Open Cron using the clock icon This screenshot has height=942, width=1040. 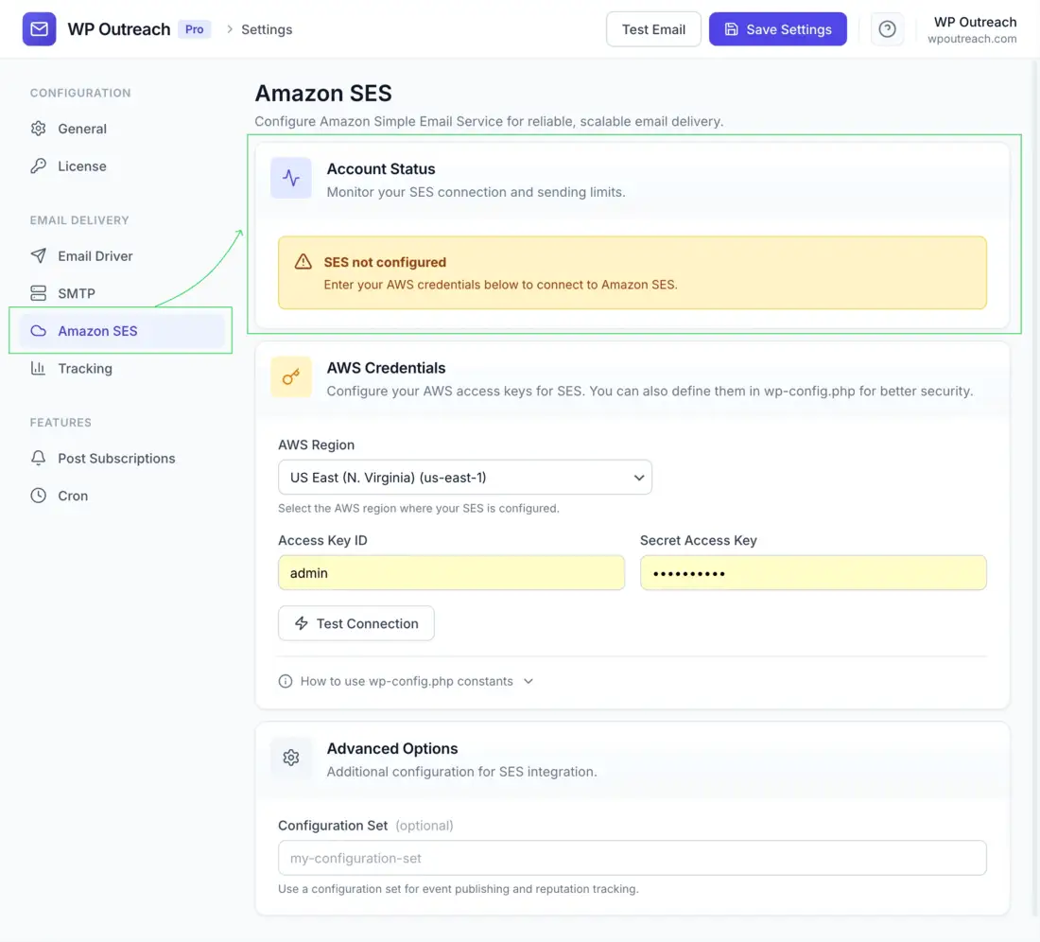point(40,495)
